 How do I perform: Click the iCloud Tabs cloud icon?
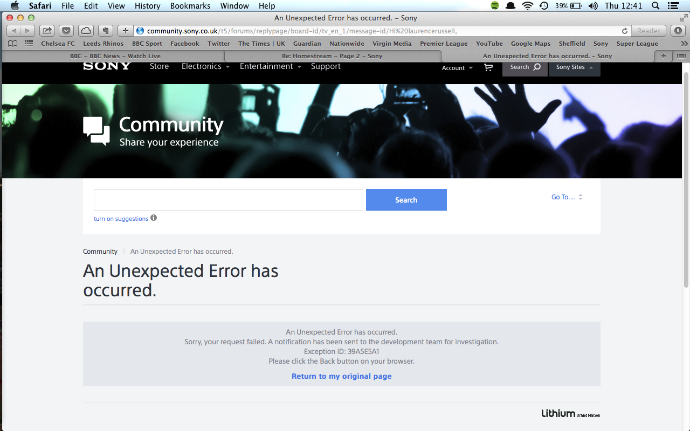(86, 31)
